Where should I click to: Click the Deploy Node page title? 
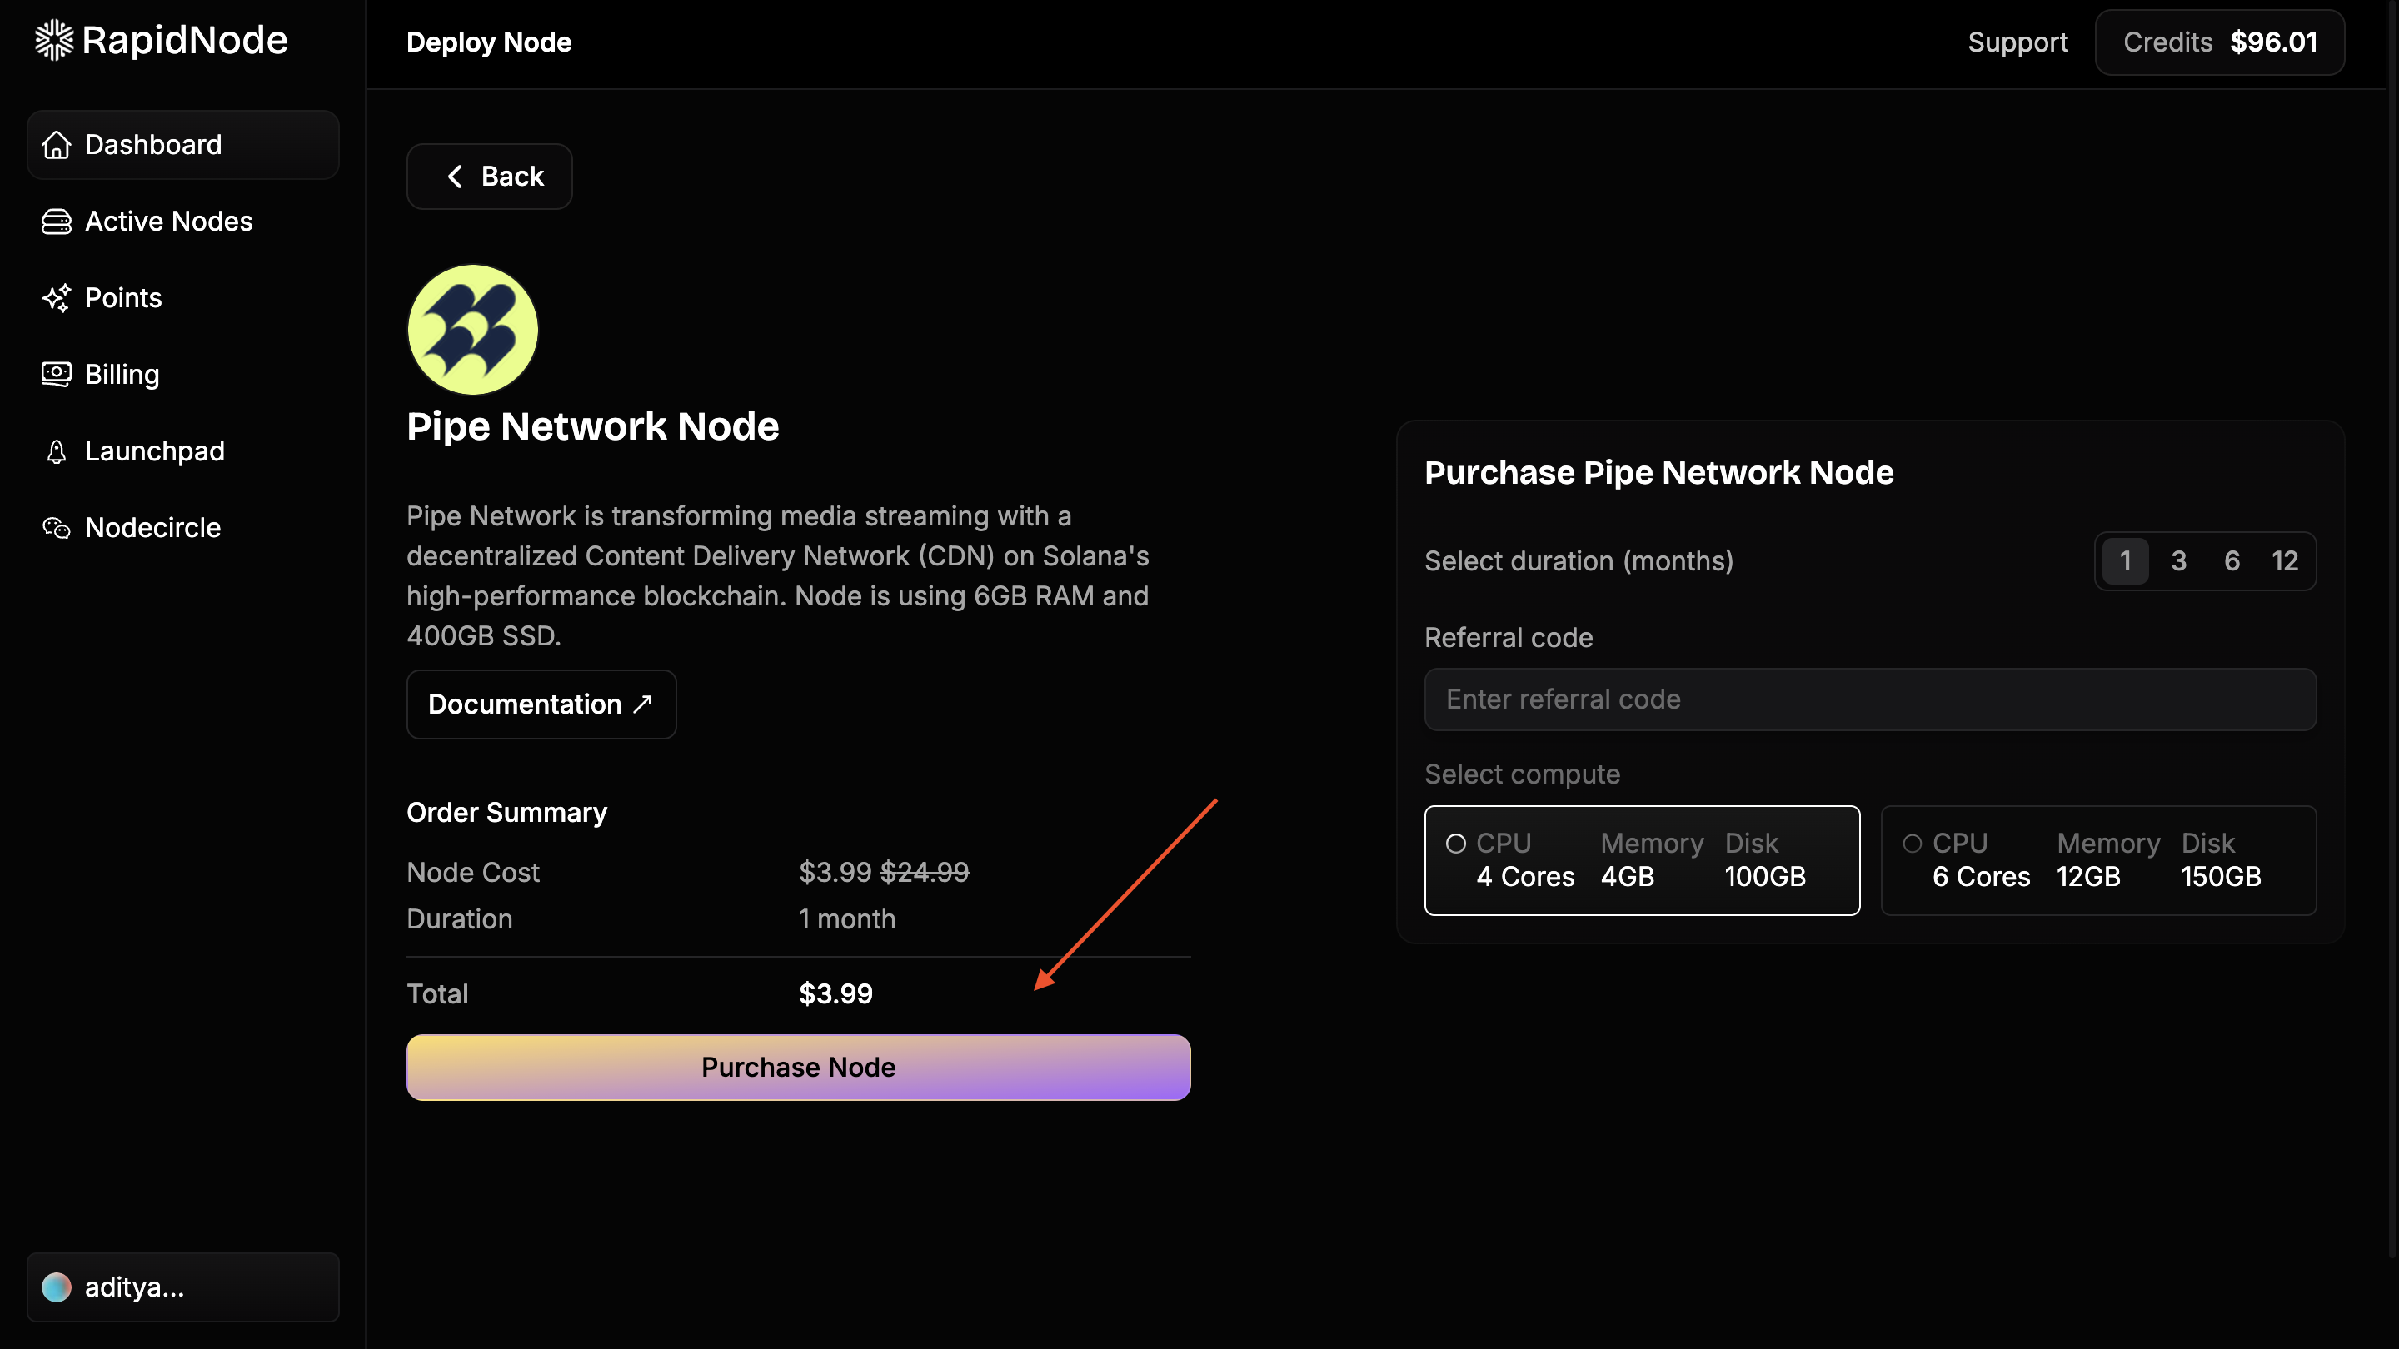click(x=489, y=42)
